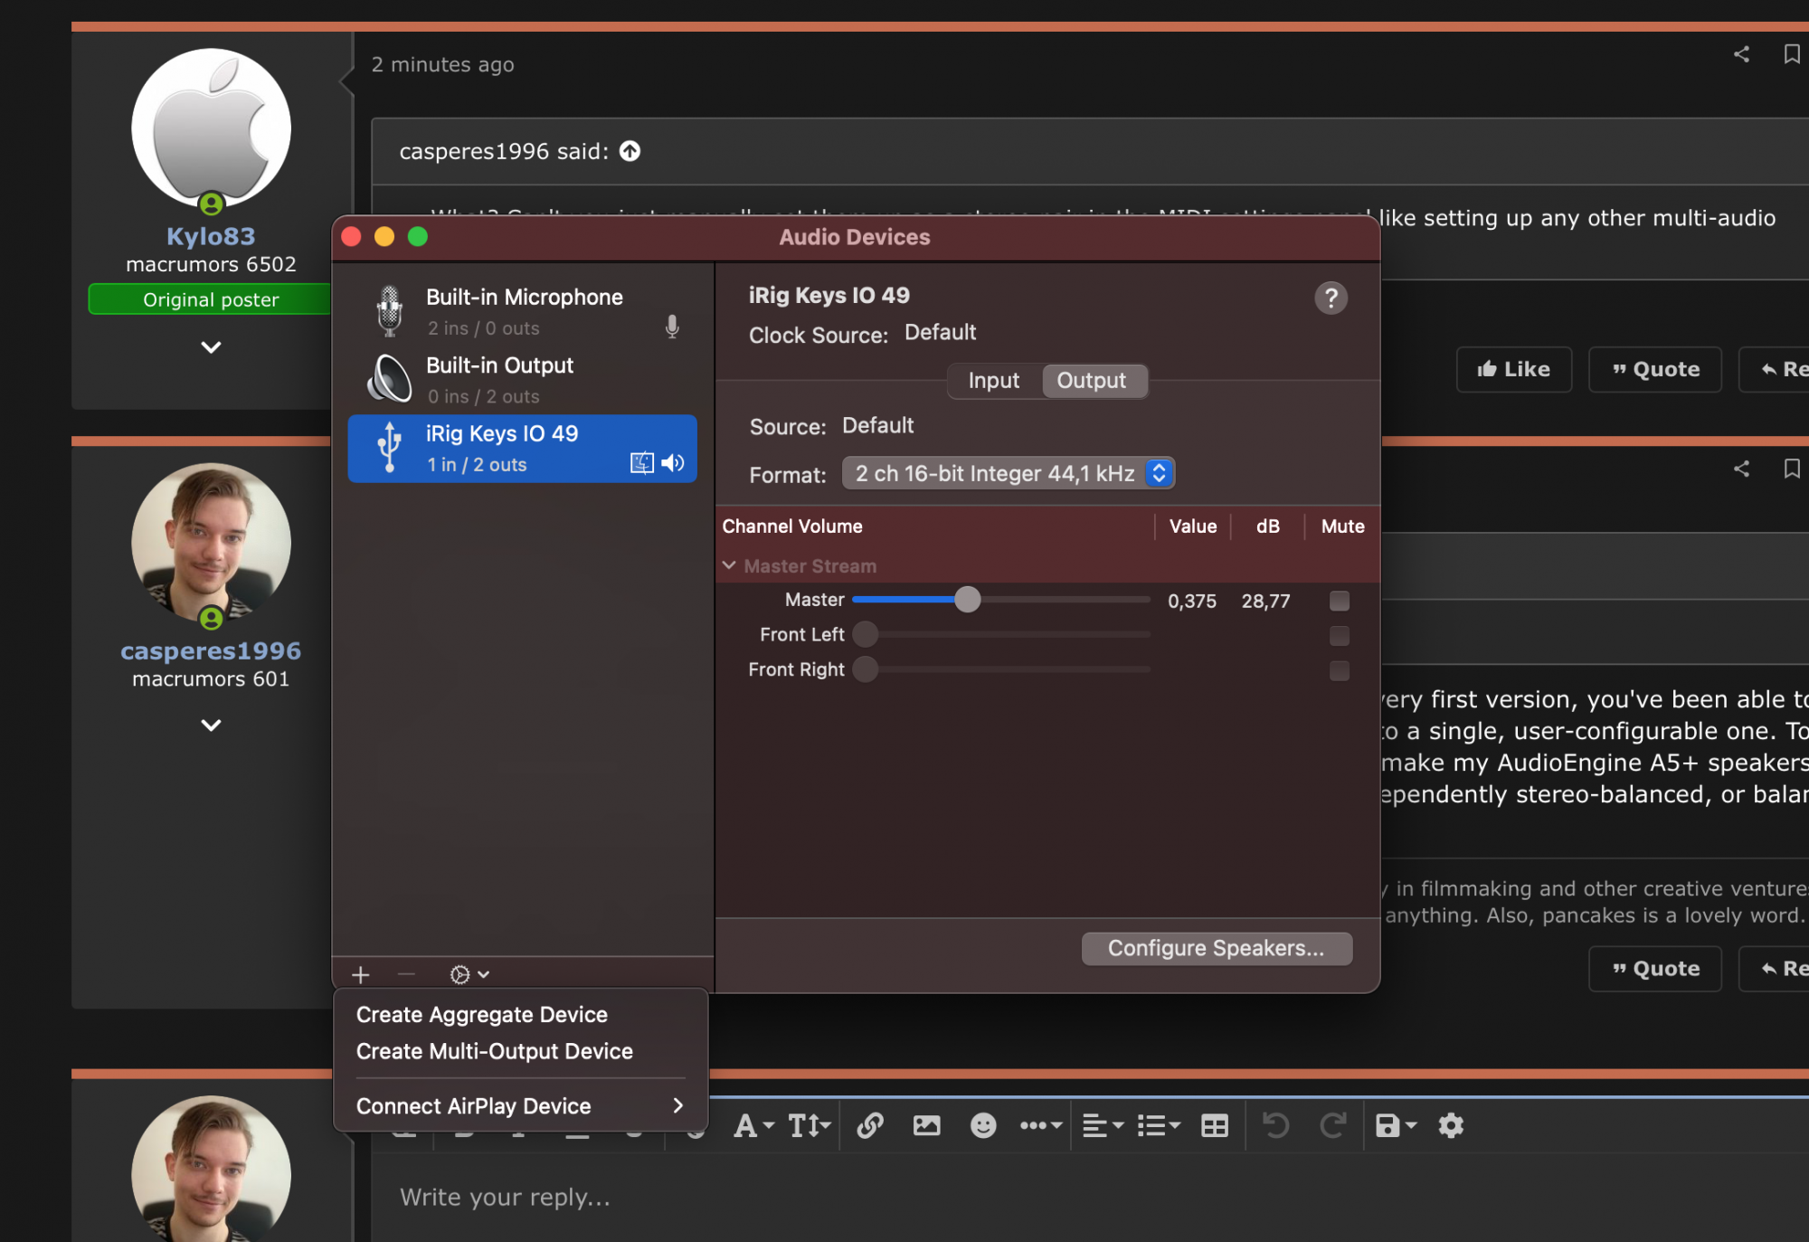Image resolution: width=1809 pixels, height=1242 pixels.
Task: Open the Format sample rate dropdown
Action: (1008, 473)
